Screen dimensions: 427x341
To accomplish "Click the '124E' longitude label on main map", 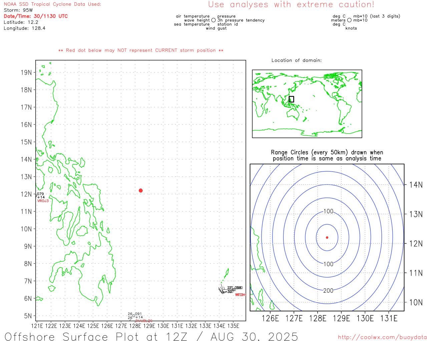I will tap(79, 326).
